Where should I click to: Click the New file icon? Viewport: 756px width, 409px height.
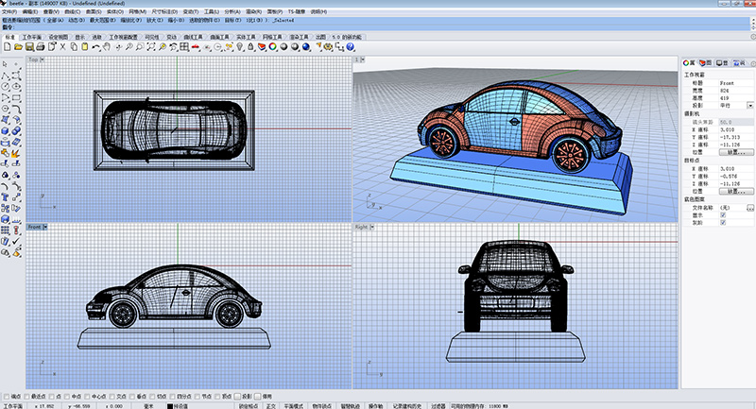point(8,46)
